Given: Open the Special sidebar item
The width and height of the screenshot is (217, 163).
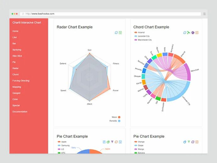Looking at the screenshot, I should (16, 105).
